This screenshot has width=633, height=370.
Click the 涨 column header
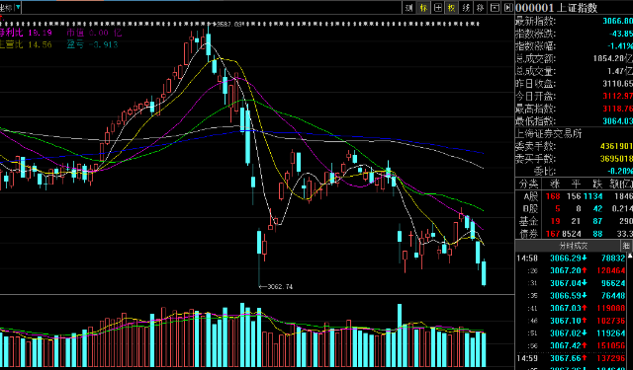[x=555, y=184]
